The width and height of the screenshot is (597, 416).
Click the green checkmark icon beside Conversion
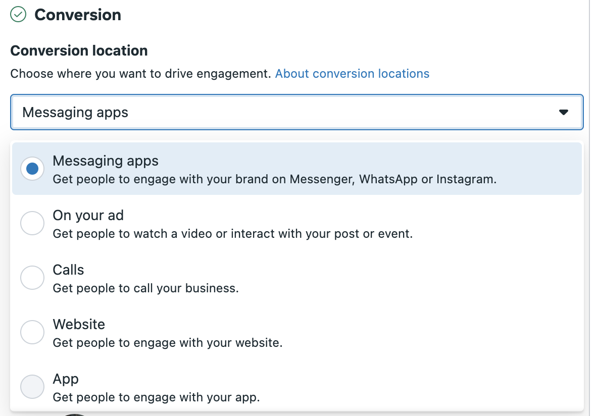coord(19,15)
